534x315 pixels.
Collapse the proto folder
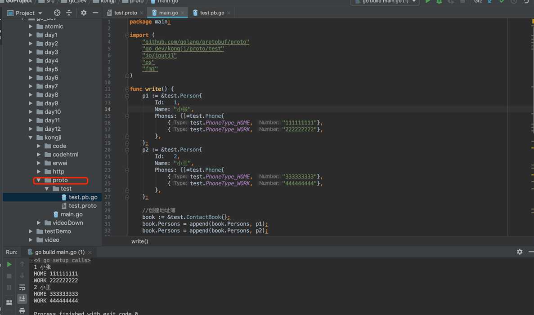point(39,180)
